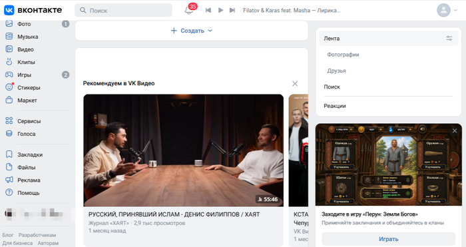Open the Фото section icon
The height and width of the screenshot is (247, 466).
coord(9,23)
